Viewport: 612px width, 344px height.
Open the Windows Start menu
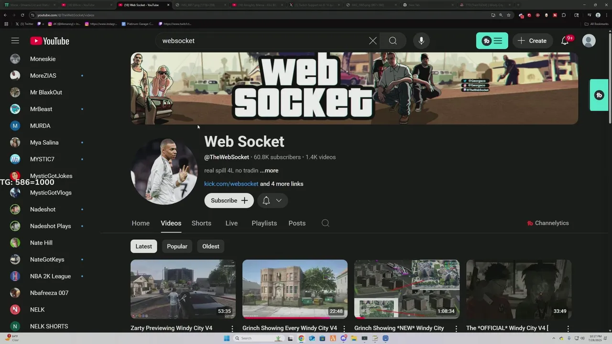coord(227,338)
